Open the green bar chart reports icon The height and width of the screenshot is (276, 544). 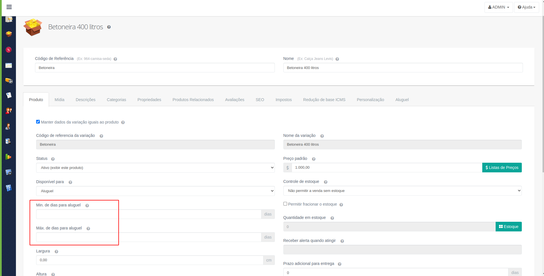coord(9,157)
